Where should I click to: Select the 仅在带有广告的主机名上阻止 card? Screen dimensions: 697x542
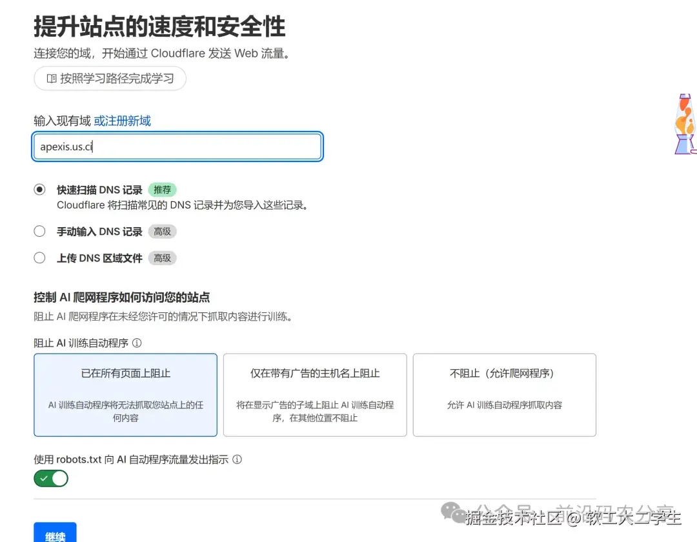click(x=314, y=394)
